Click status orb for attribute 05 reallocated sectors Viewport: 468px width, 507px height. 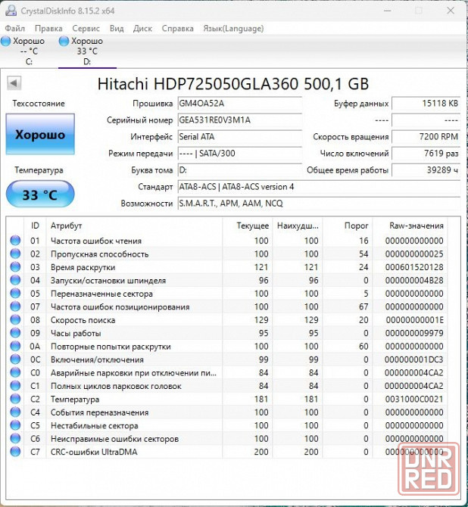pos(15,294)
